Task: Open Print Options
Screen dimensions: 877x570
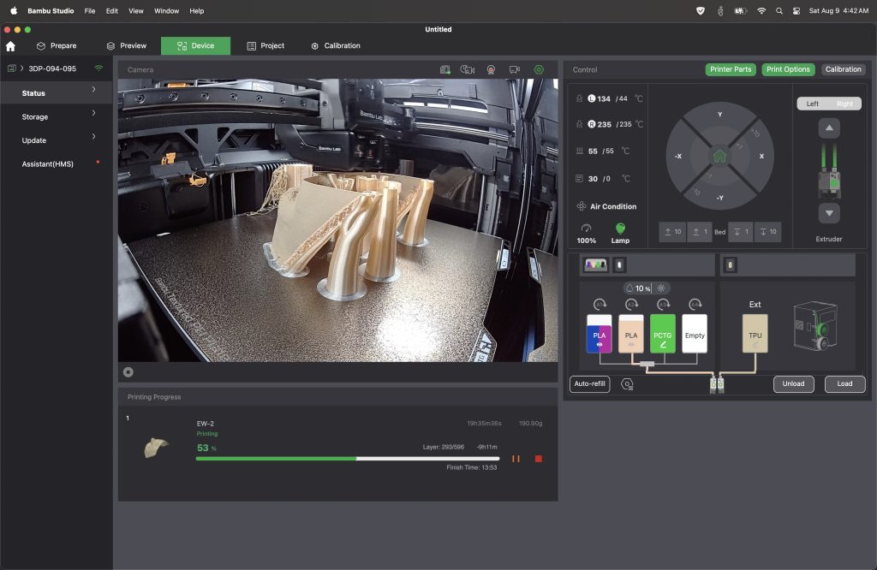Action: coord(788,69)
